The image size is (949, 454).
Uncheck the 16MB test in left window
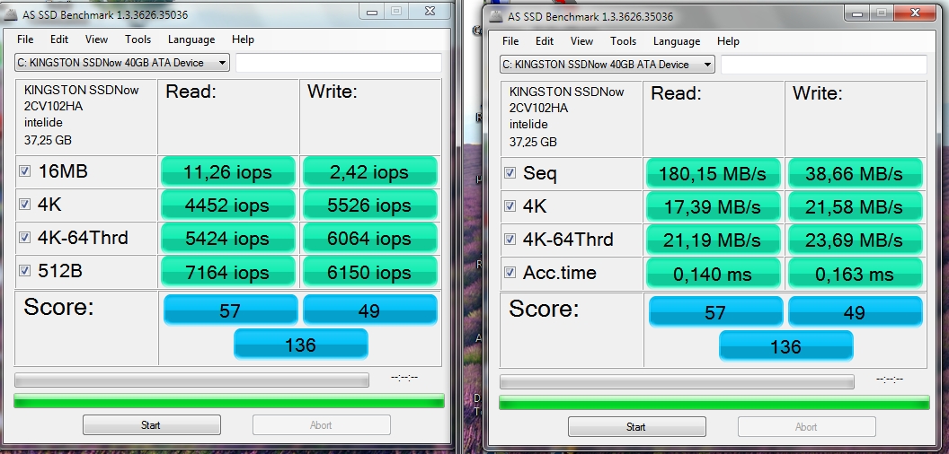click(24, 171)
